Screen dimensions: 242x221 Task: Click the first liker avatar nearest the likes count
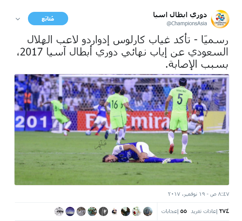148,211
